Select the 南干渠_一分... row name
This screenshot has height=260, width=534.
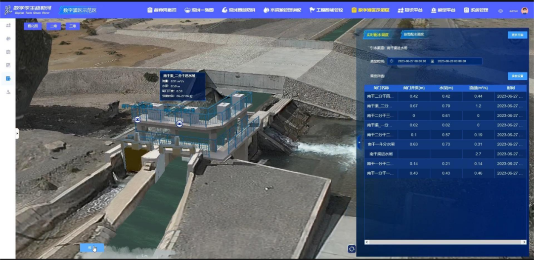click(x=380, y=125)
